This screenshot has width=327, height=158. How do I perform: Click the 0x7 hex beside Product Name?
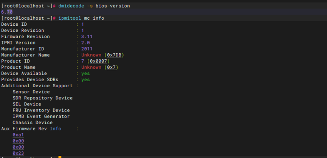click(111, 67)
